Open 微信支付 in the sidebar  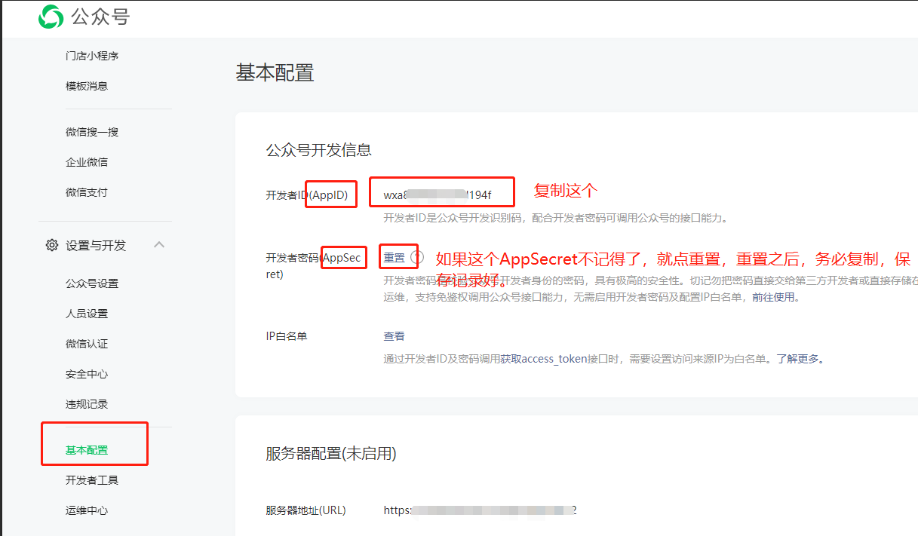click(x=87, y=192)
